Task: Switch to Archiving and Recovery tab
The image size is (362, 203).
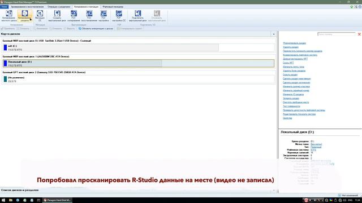Action: pos(27,7)
